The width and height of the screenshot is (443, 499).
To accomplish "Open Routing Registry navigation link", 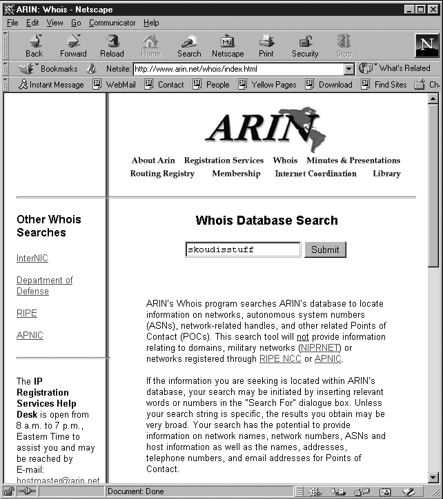I will pyautogui.click(x=162, y=174).
